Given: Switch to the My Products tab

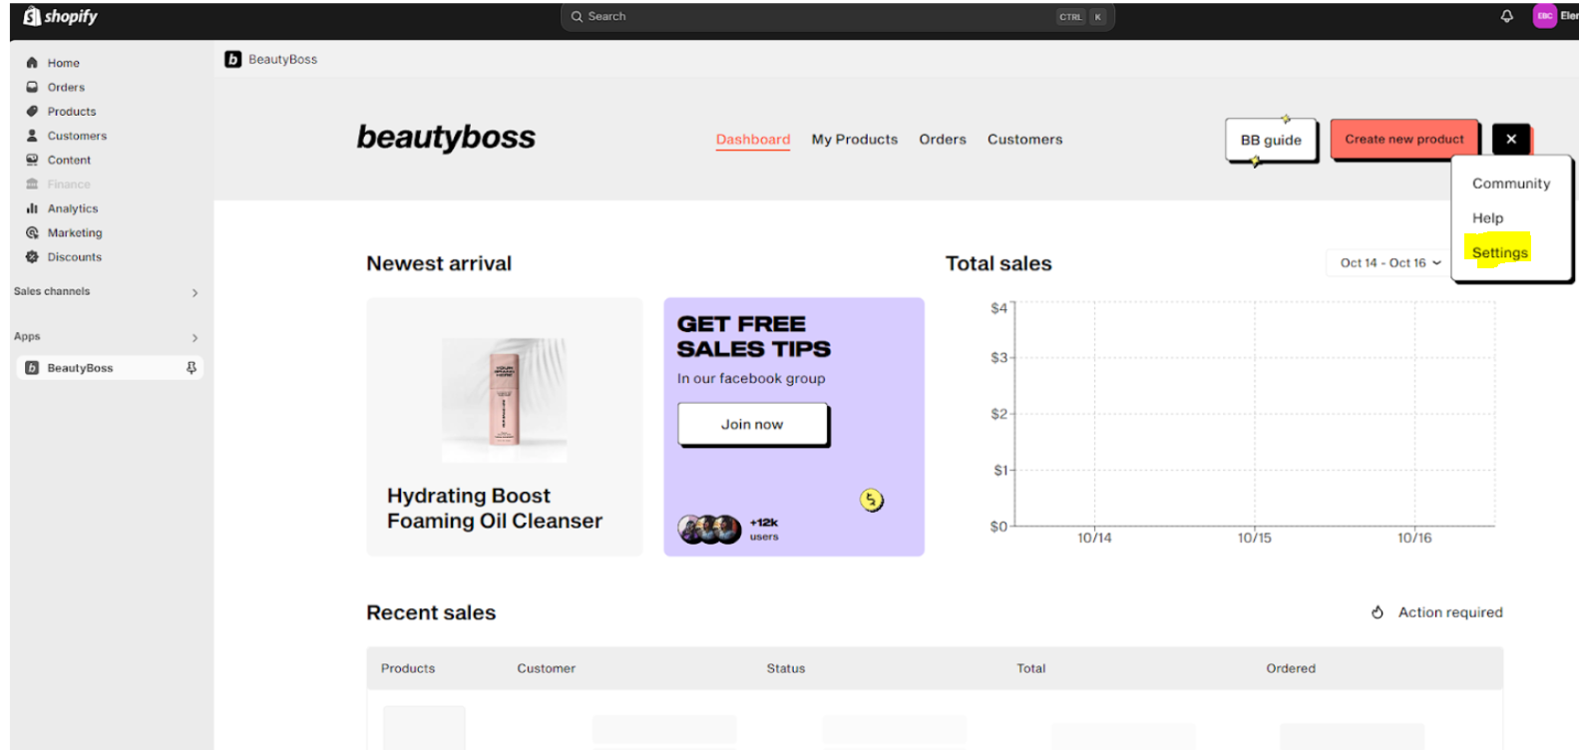Looking at the screenshot, I should [855, 140].
